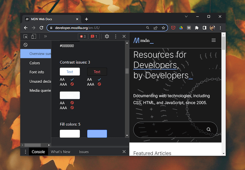Viewport: 245px width, 170px height.
Task: Switch to the Issues drawer tab
Action: point(84,152)
